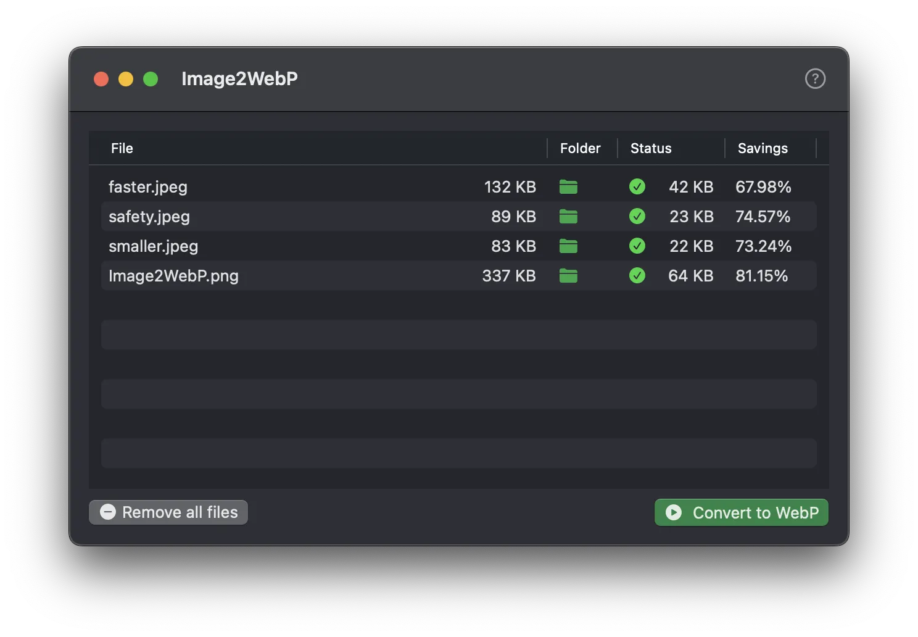
Task: Click the green checkmark status for Image2WebP.png
Action: [x=637, y=276]
